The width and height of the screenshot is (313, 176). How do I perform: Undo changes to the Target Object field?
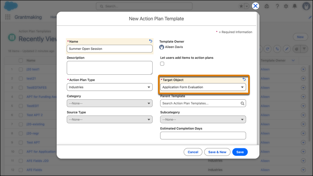244,79
